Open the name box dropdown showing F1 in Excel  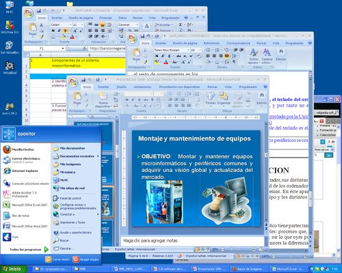(x=63, y=48)
